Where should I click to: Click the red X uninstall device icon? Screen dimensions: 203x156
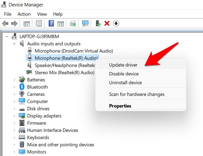click(x=107, y=23)
